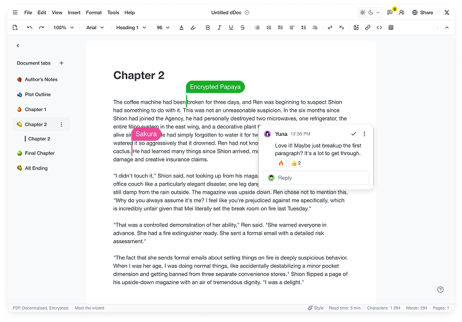Apply subscript formatting
Viewport: 462px width, 322px height.
pyautogui.click(x=341, y=27)
